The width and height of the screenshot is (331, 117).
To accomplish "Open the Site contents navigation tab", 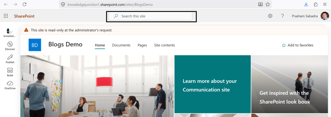I will 164,45.
